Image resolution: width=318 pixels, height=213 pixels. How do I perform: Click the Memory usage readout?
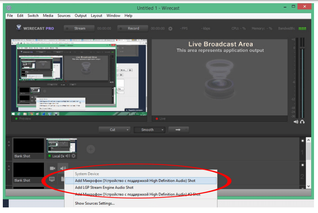tap(262, 29)
